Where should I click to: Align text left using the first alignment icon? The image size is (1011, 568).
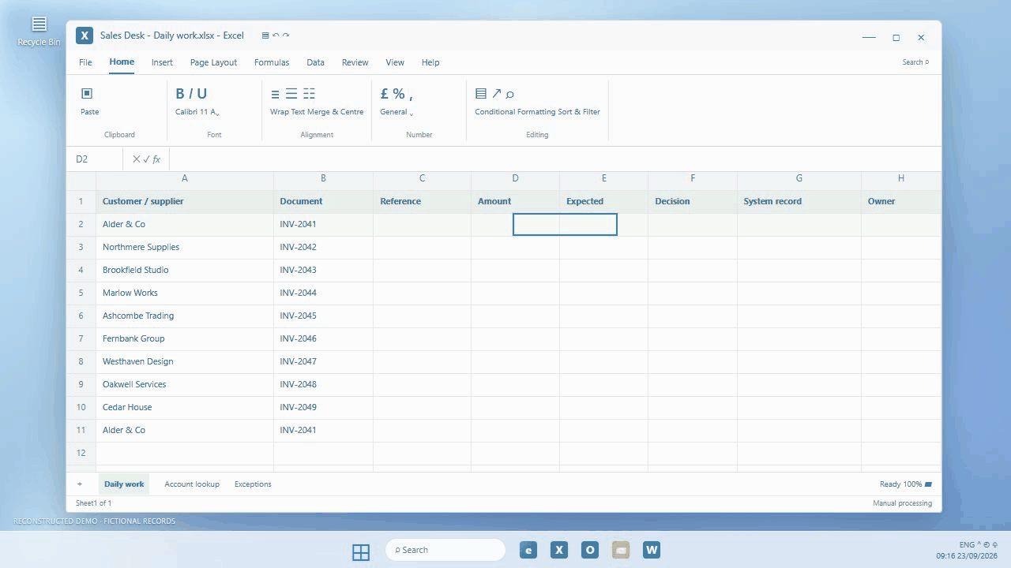pos(275,94)
